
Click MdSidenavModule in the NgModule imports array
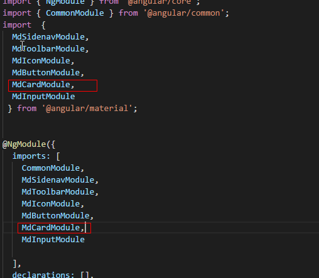coord(58,180)
